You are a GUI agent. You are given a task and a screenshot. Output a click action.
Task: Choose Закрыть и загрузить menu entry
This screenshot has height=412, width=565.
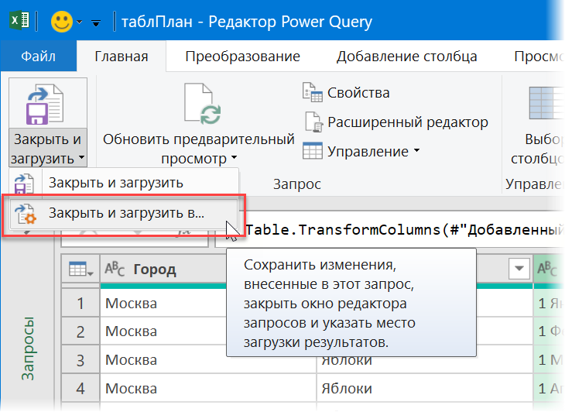[x=124, y=183]
